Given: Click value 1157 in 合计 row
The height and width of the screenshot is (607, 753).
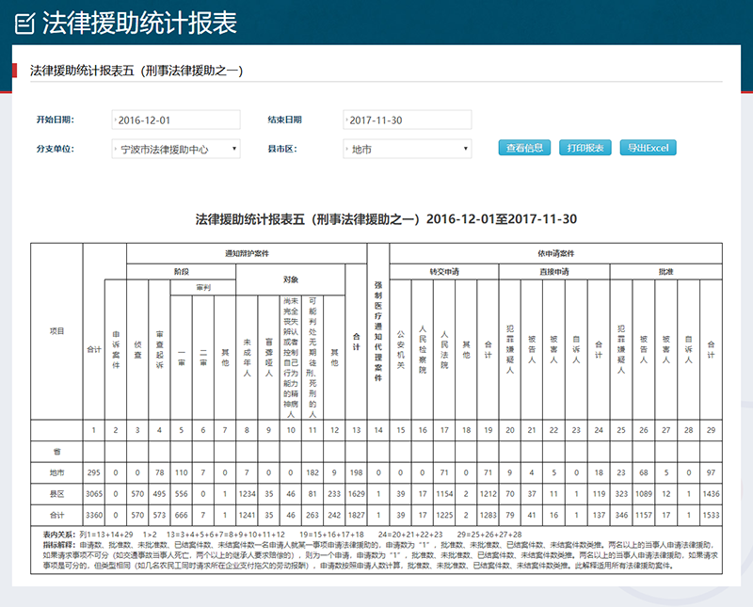Looking at the screenshot, I should point(644,516).
